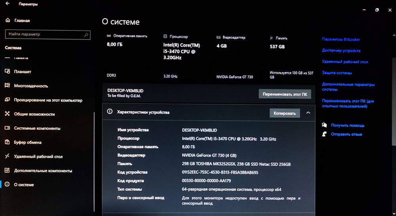Open Проецирование на этот компьютер page
Image resolution: width=396 pixels, height=216 pixels.
coord(48,100)
